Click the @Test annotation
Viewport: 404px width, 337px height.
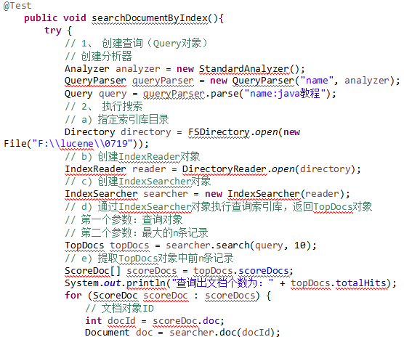tap(17, 6)
